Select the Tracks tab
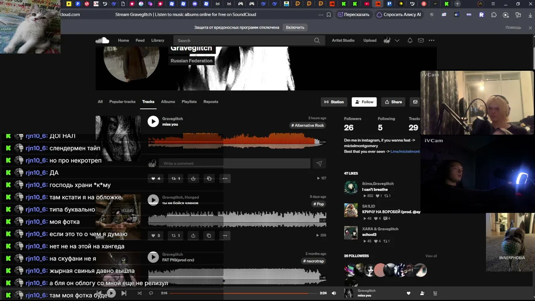The width and height of the screenshot is (535, 301). tap(148, 102)
